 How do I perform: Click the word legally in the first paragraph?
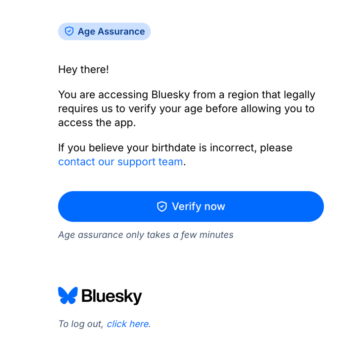(x=298, y=95)
